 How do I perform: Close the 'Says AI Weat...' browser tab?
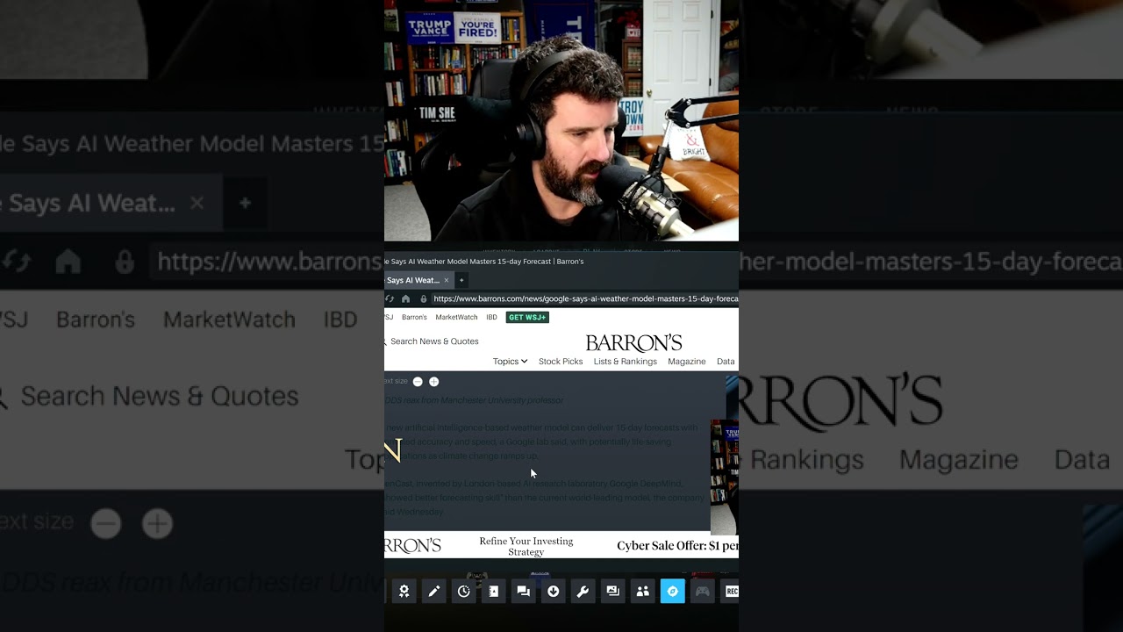(446, 280)
